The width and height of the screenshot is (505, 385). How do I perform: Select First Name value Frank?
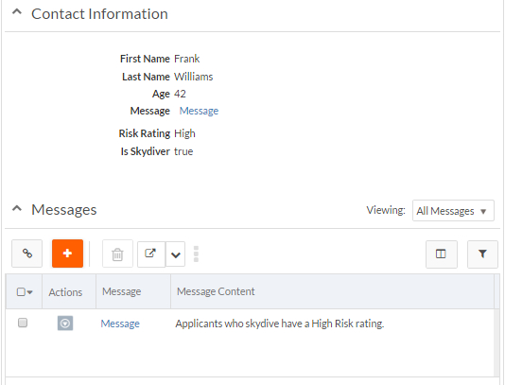click(187, 59)
